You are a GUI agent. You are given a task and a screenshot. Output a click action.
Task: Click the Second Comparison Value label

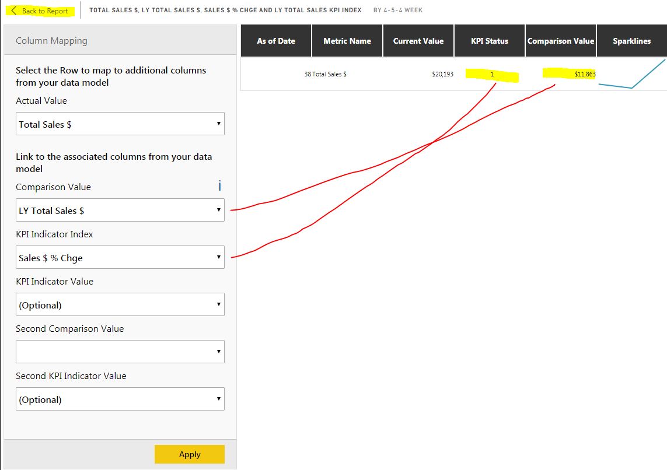[x=70, y=328]
